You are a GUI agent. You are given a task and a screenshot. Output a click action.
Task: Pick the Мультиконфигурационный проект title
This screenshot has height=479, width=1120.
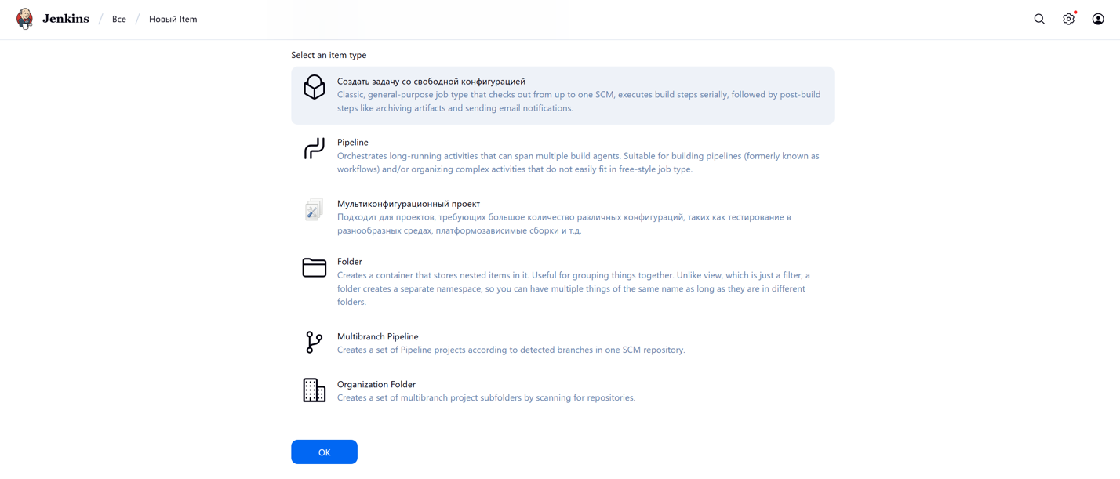coord(408,204)
